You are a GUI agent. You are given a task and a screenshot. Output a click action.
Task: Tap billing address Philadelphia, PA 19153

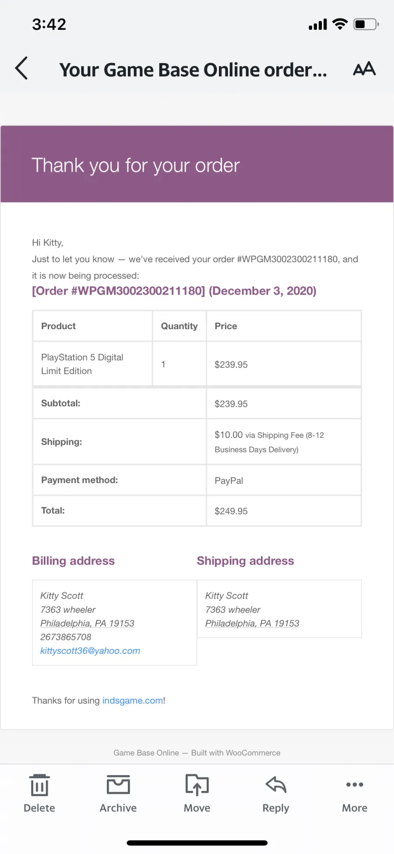click(87, 623)
